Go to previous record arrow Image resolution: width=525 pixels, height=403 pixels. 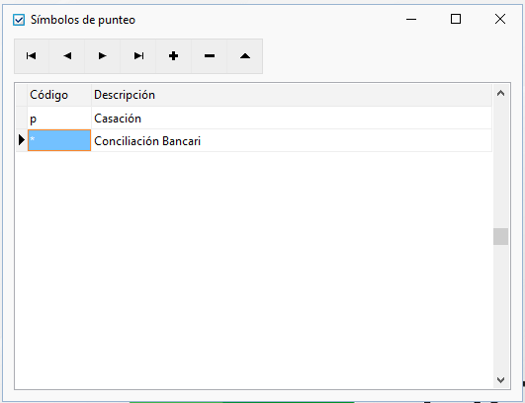67,56
